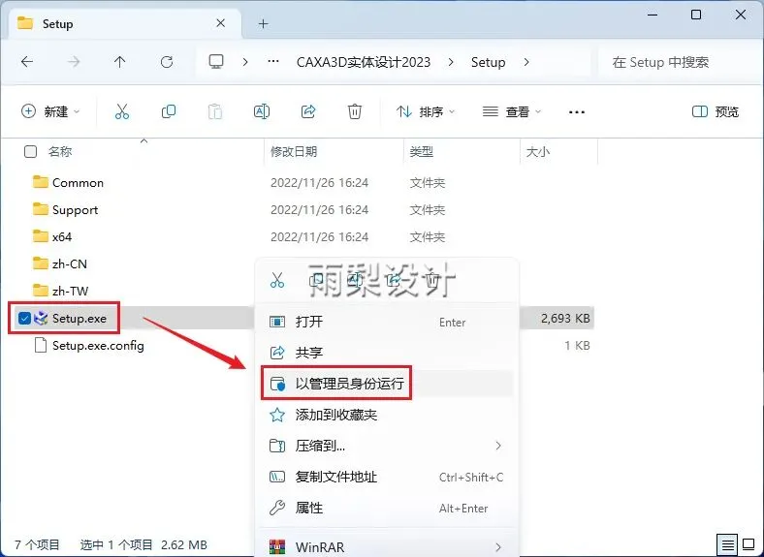The height and width of the screenshot is (557, 764).
Task: Sort files by the 名称 column header
Action: click(x=60, y=152)
